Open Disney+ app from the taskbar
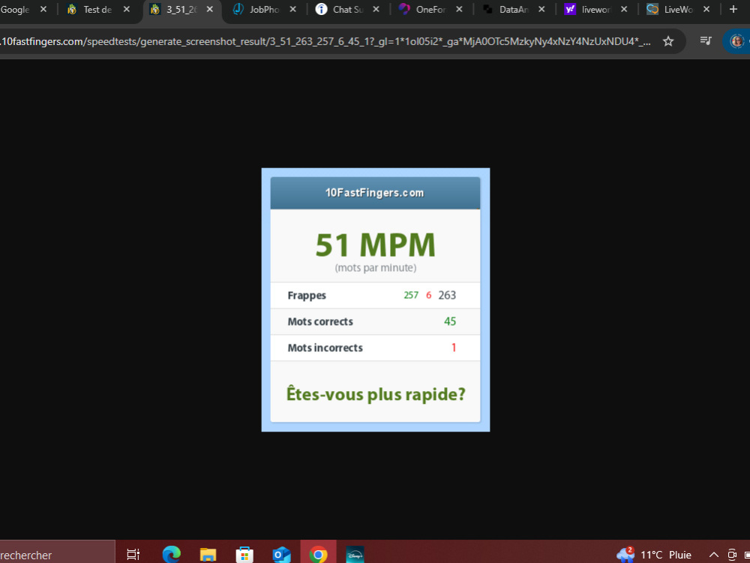 pos(355,555)
